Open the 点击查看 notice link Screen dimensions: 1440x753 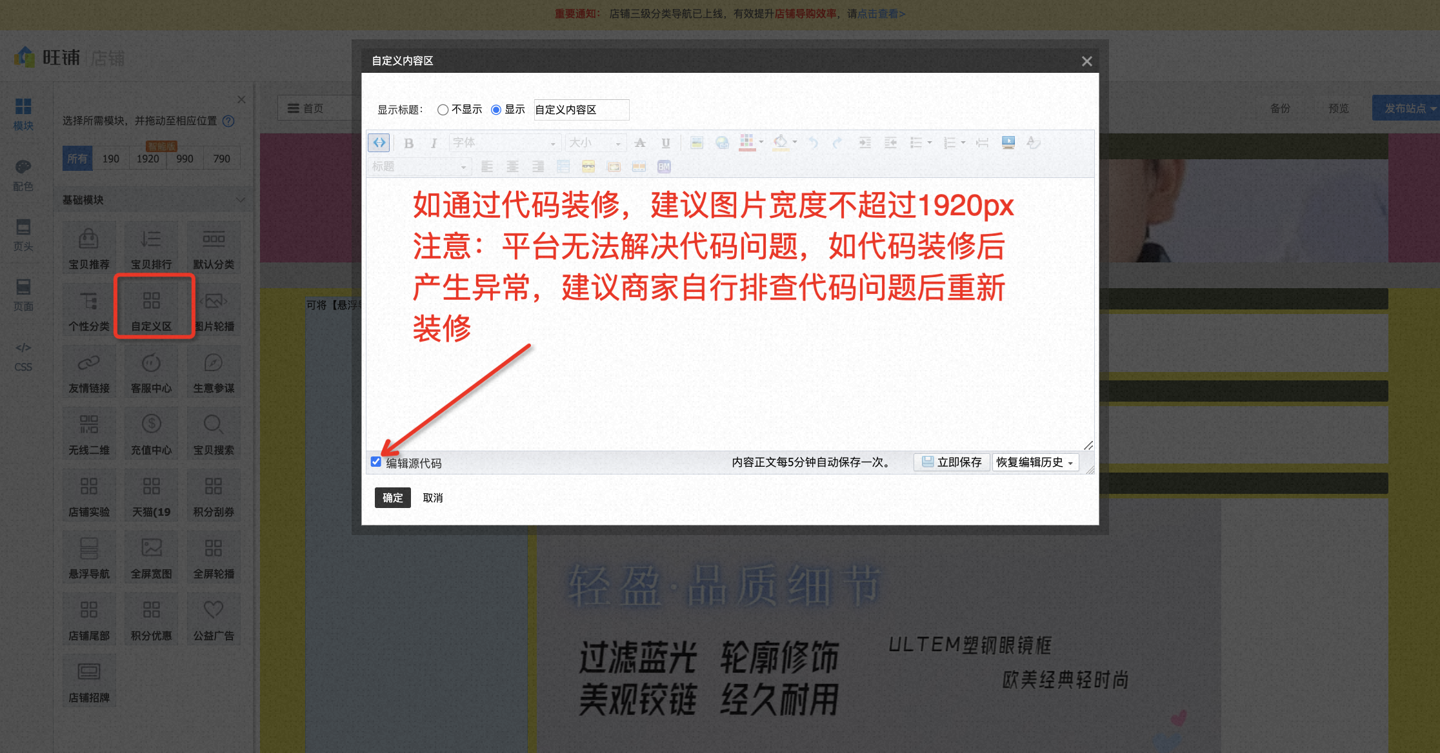pos(881,14)
